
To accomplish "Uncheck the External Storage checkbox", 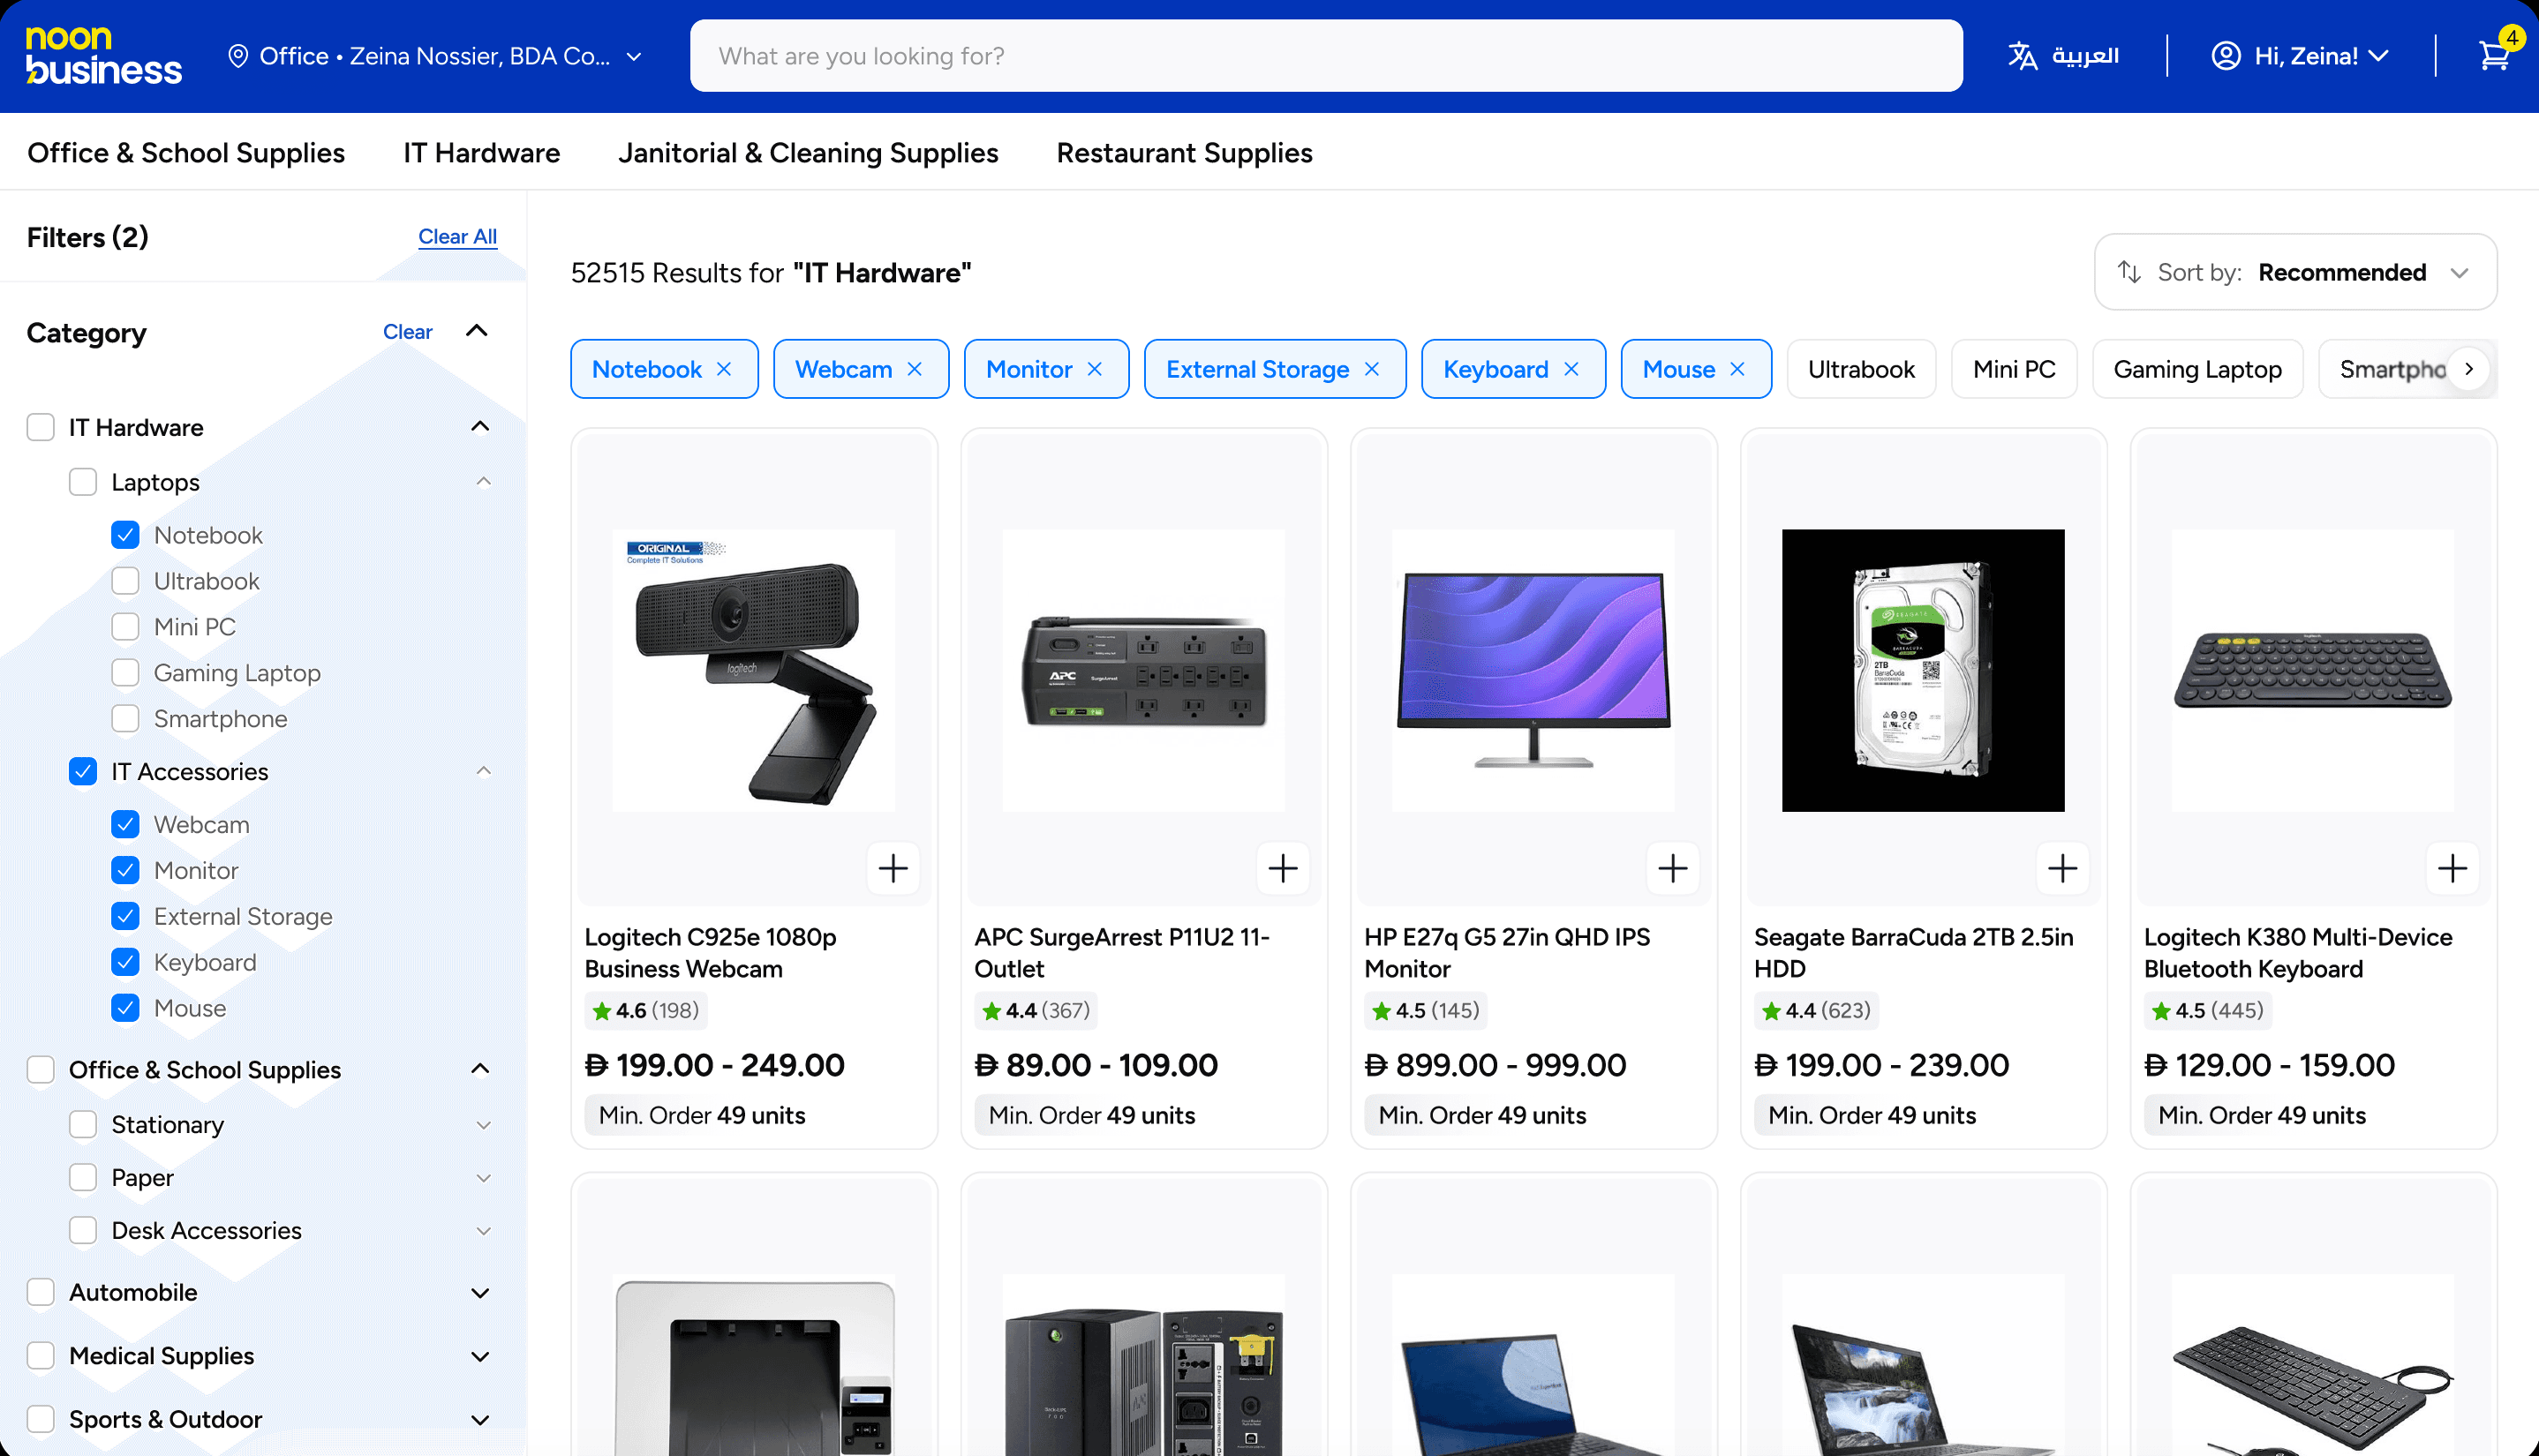I will [x=125, y=916].
